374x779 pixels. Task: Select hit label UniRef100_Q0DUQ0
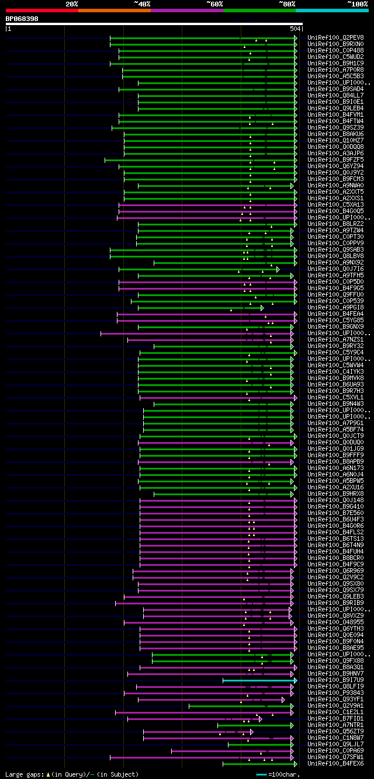pyautogui.click(x=335, y=442)
